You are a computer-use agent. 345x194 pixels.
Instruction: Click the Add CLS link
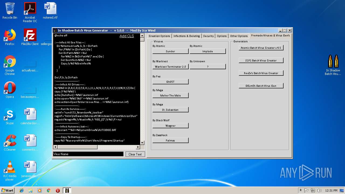click(x=127, y=36)
